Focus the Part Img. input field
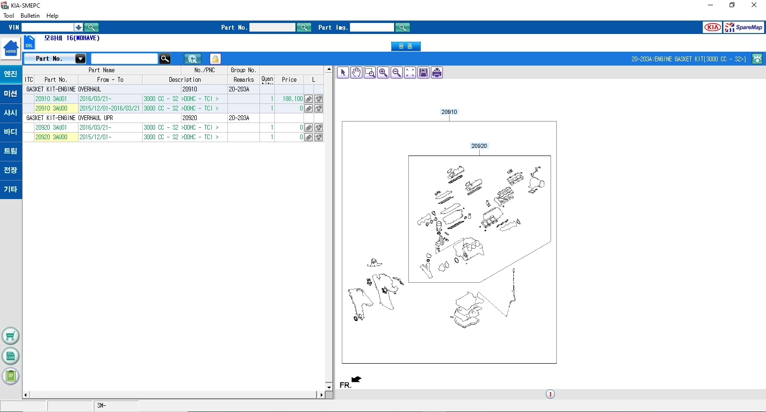Viewport: 766px width, 412px height. point(372,27)
